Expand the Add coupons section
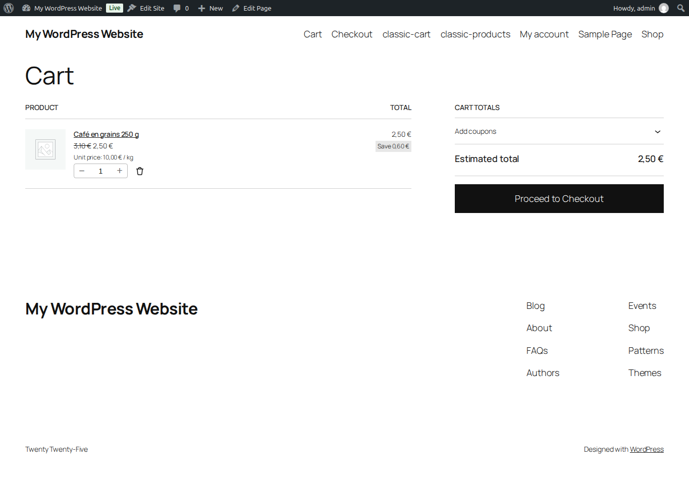Image resolution: width=689 pixels, height=479 pixels. click(x=559, y=131)
